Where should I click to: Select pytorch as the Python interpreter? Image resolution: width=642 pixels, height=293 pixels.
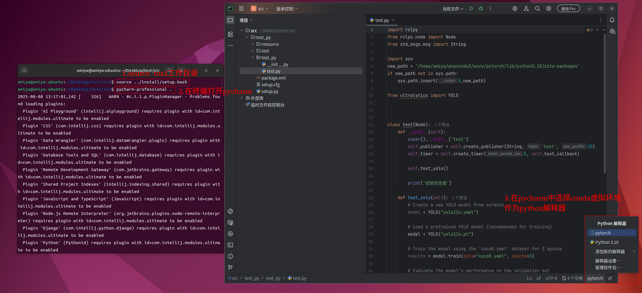coord(612,233)
